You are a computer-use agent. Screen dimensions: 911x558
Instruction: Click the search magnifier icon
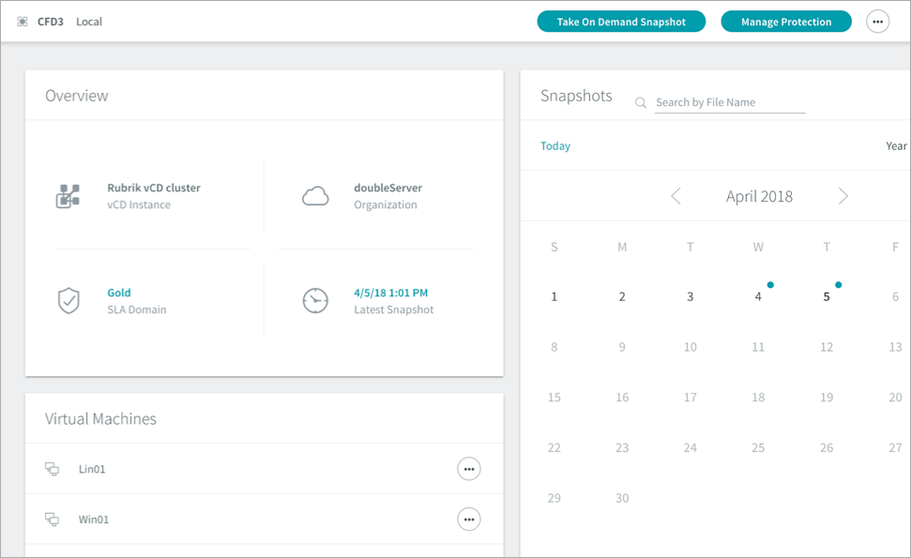[x=640, y=103]
